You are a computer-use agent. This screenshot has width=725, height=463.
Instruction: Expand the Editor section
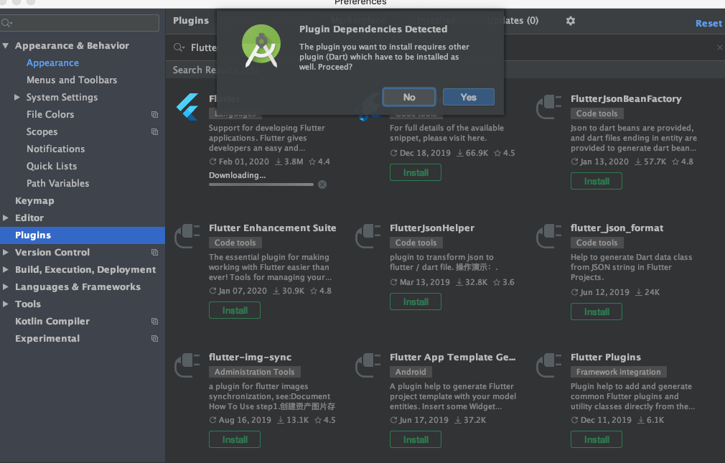click(6, 218)
